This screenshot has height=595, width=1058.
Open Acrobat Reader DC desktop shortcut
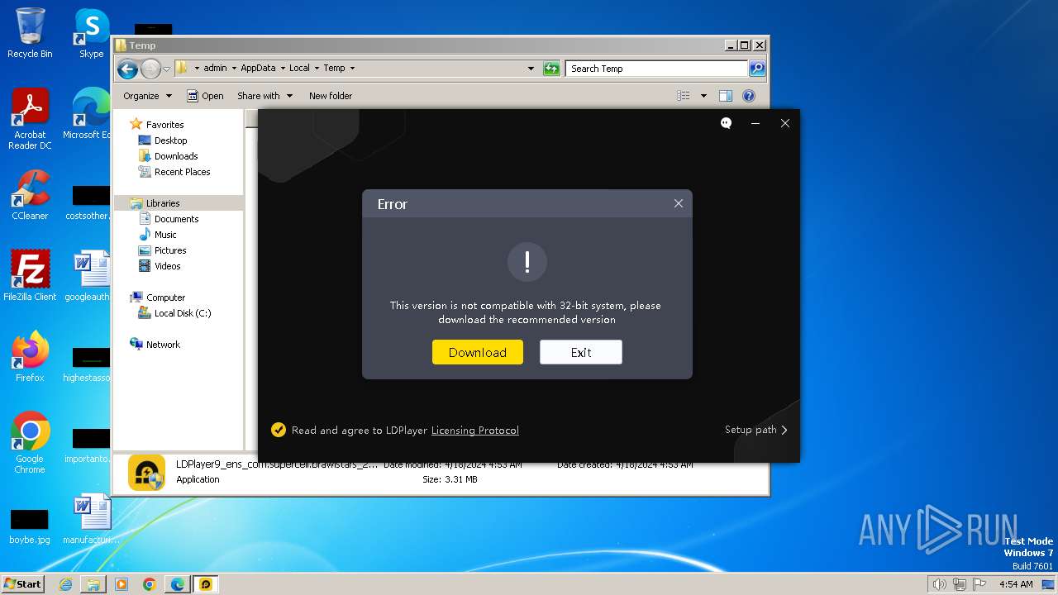(30, 119)
